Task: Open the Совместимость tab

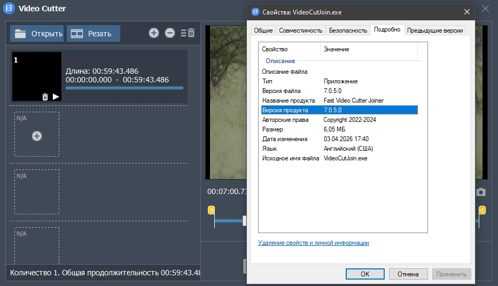Action: (x=300, y=30)
